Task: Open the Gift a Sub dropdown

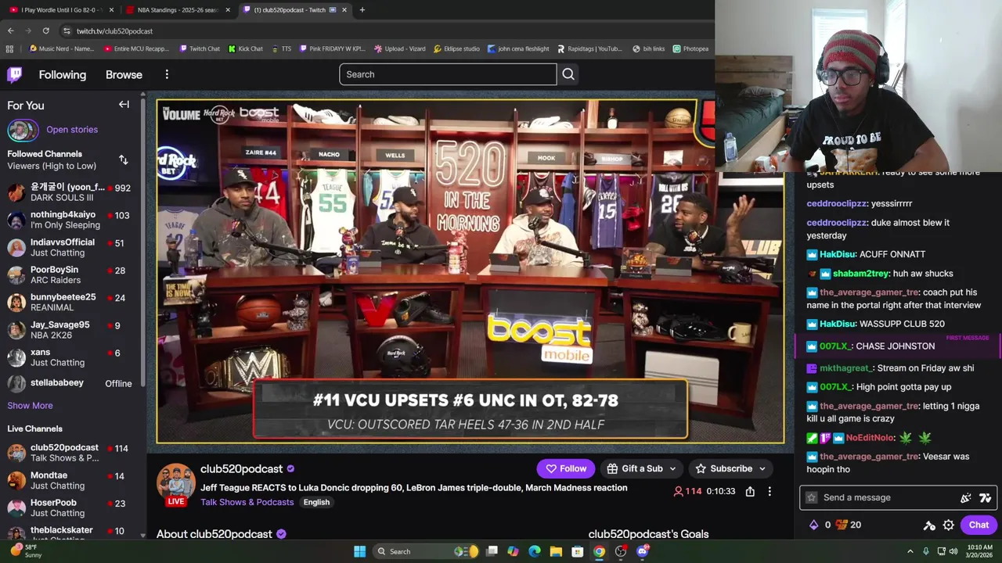Action: [642, 468]
